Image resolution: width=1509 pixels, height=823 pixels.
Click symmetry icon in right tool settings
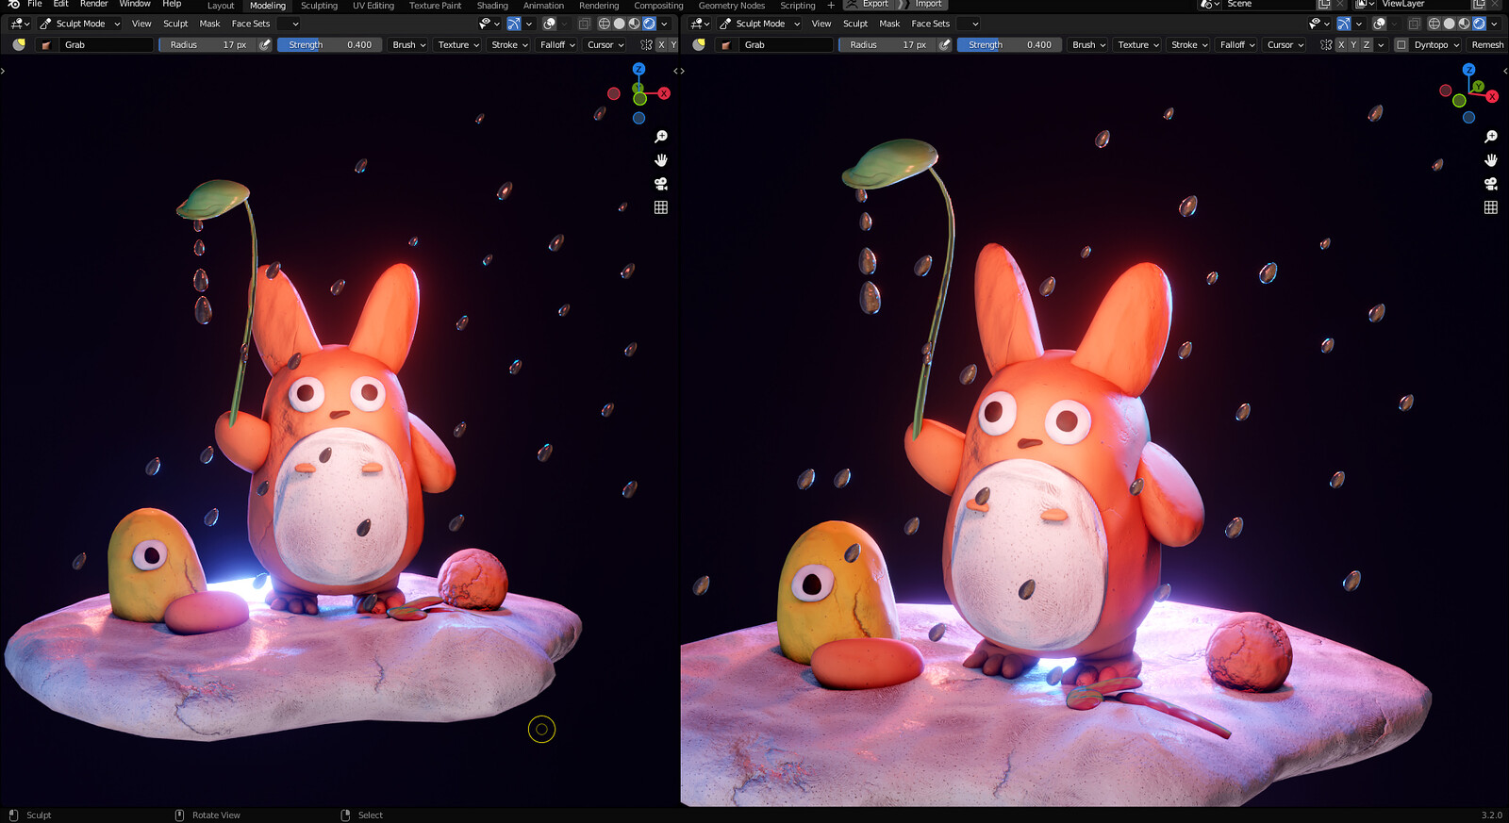click(x=1327, y=44)
